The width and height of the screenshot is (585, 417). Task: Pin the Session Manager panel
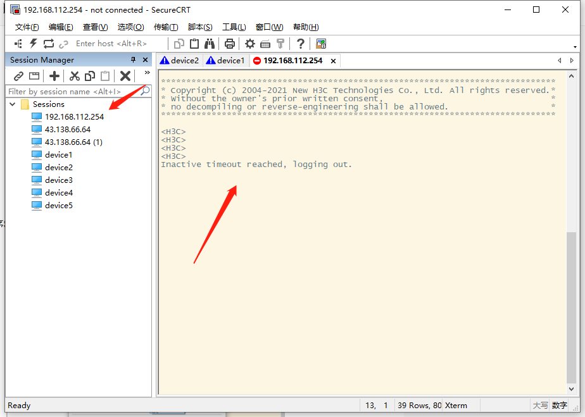pos(133,59)
